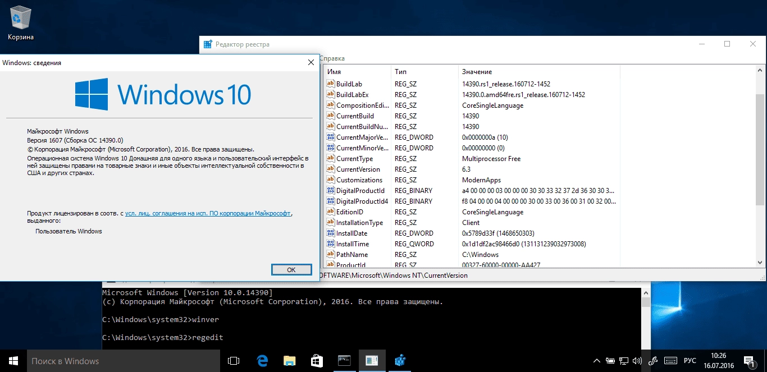Screen dimensions: 767x372
Task: Show hidden tray icons chevron
Action: click(596, 361)
